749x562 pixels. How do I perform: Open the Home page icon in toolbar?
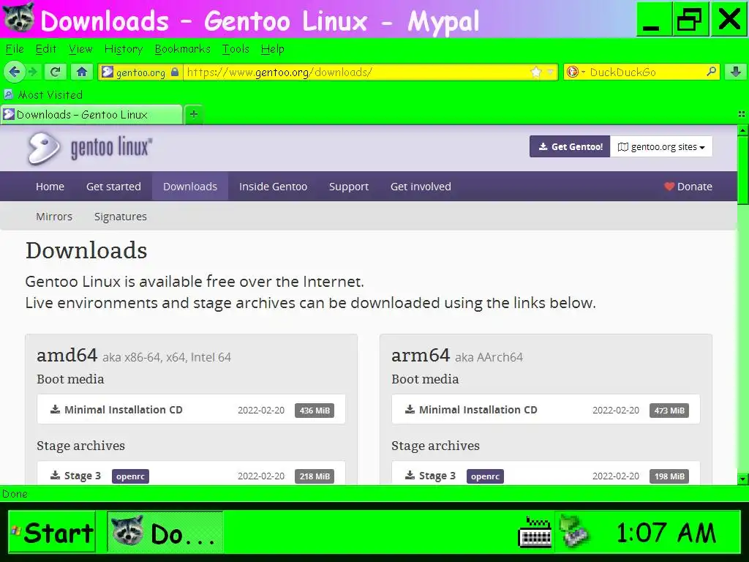point(82,72)
